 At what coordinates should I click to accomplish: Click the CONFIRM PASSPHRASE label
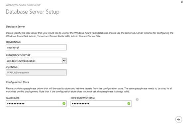click(x=83, y=98)
